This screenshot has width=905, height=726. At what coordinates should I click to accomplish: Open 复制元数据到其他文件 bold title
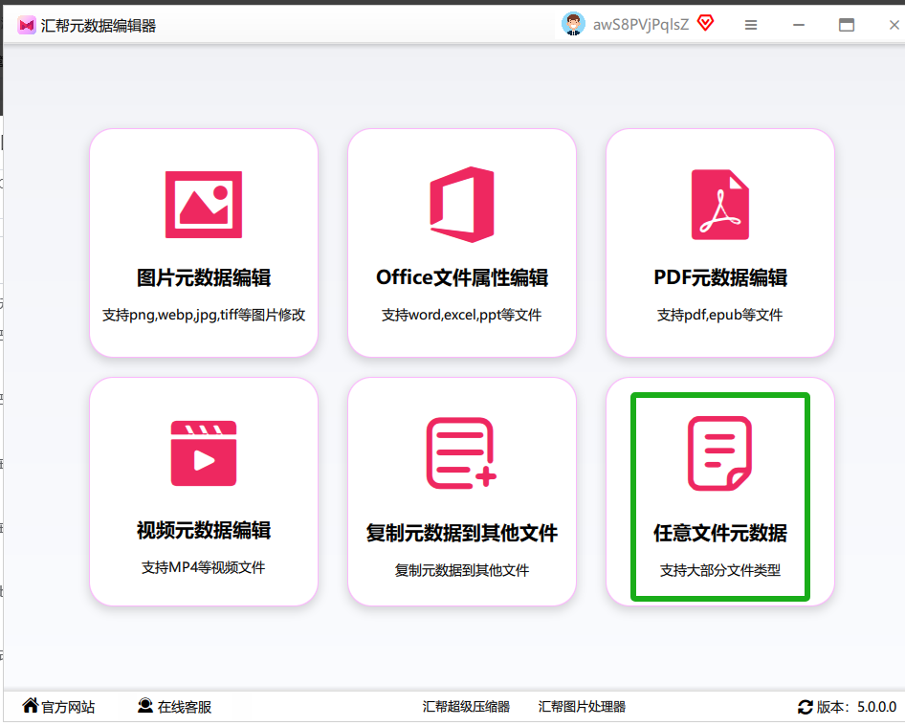(462, 533)
